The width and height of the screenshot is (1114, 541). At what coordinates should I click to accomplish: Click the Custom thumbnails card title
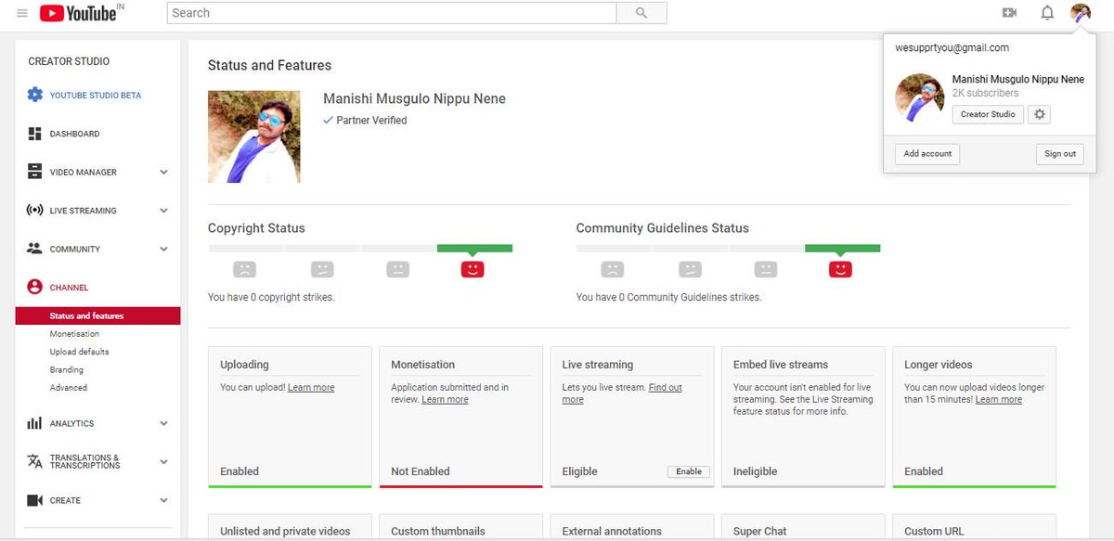[x=438, y=531]
